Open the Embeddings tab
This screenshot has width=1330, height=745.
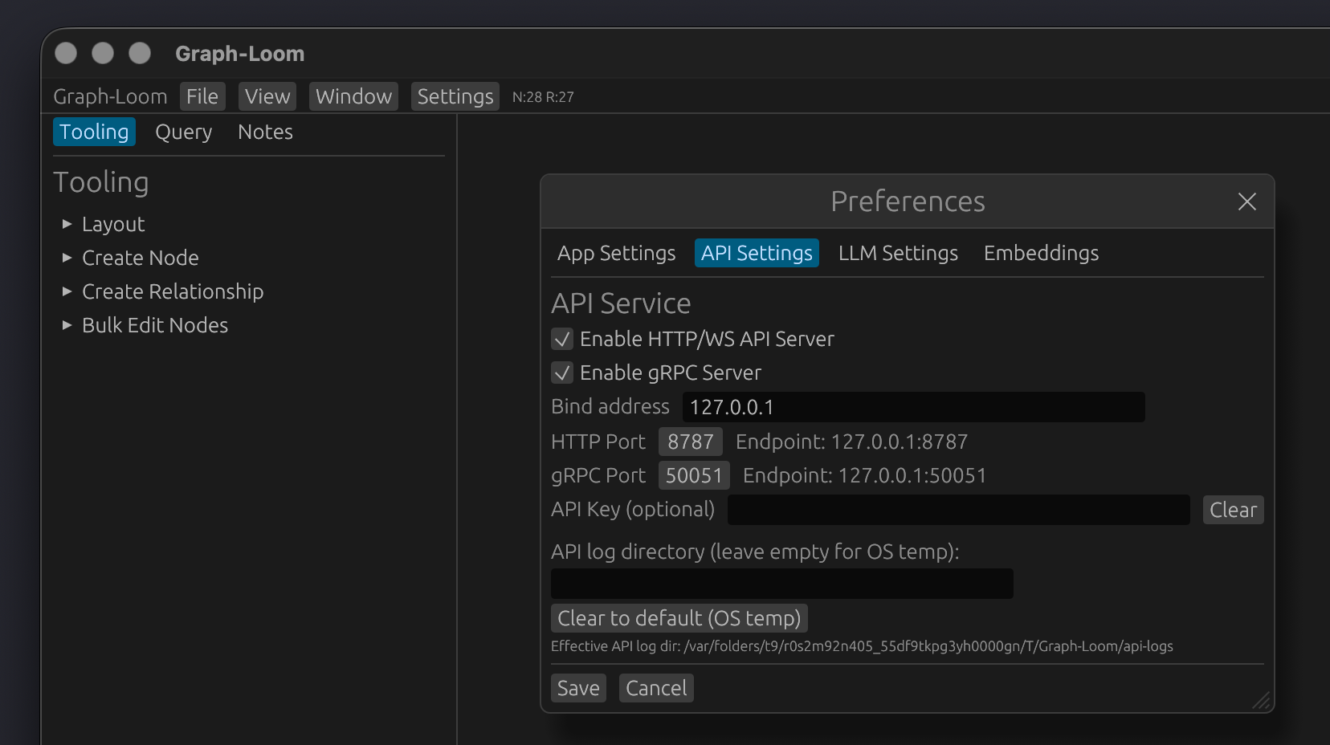[x=1041, y=253]
